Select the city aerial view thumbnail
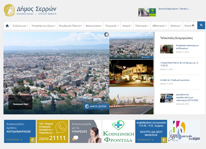 [x=131, y=45]
